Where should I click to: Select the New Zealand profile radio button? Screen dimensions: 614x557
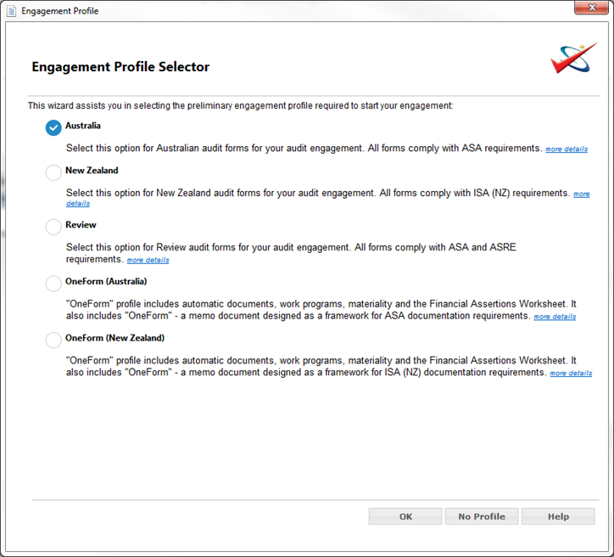pos(53,172)
